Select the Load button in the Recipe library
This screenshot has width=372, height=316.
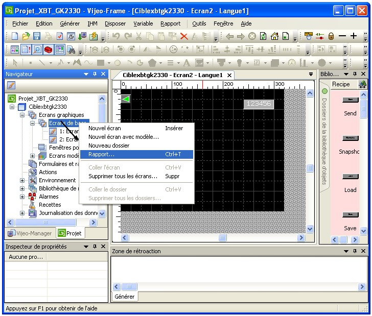pyautogui.click(x=350, y=176)
